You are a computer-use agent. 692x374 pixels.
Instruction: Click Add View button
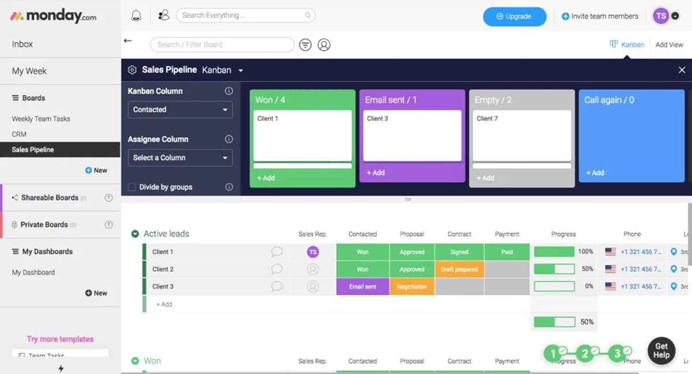click(x=669, y=44)
